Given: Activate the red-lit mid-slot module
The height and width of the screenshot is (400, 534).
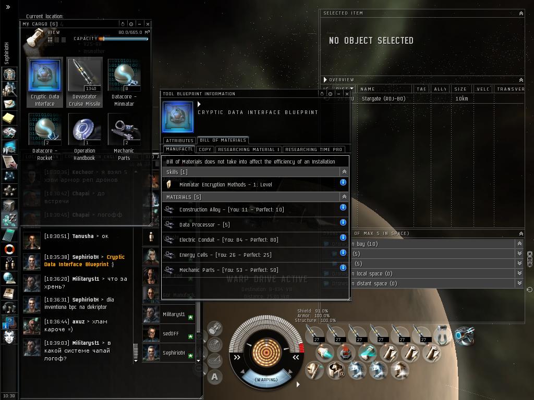Looking at the screenshot, I should (346, 352).
